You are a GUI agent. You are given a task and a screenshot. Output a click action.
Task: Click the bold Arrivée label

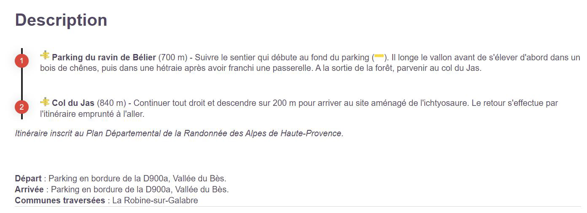[29, 189]
